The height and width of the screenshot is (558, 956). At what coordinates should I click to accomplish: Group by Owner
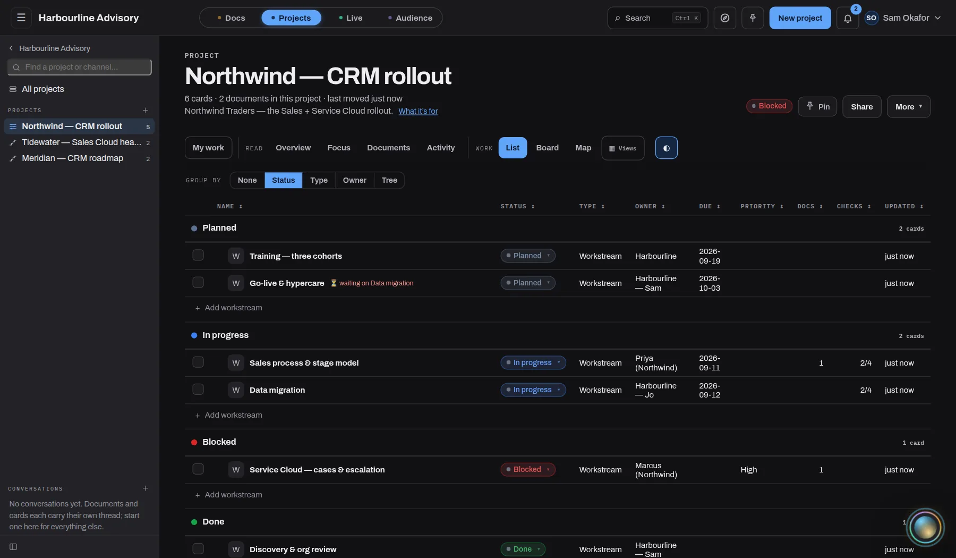click(354, 180)
